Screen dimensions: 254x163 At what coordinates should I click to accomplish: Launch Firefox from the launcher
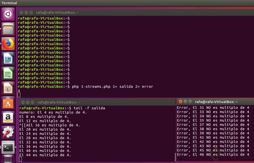point(8,43)
